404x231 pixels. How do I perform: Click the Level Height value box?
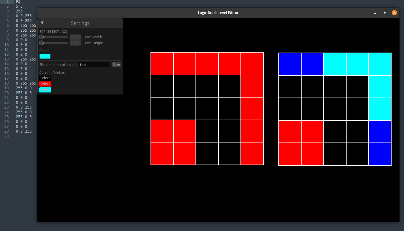point(75,43)
